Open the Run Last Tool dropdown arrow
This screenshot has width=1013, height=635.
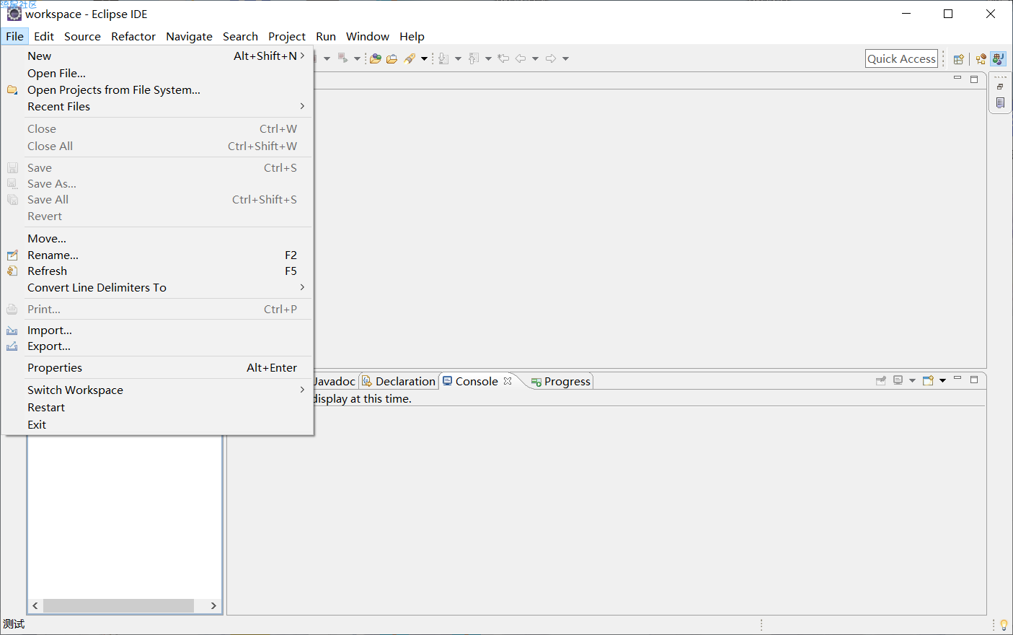(357, 58)
